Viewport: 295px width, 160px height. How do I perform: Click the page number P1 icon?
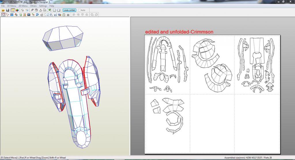[55, 15]
